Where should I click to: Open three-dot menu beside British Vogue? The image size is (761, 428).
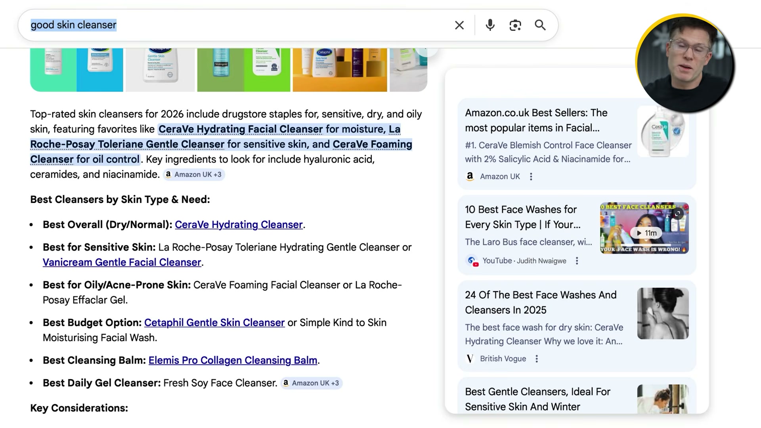(x=537, y=359)
